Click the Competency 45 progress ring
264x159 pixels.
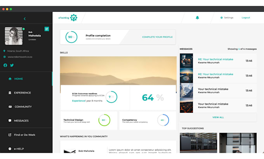pyautogui.click(x=163, y=120)
